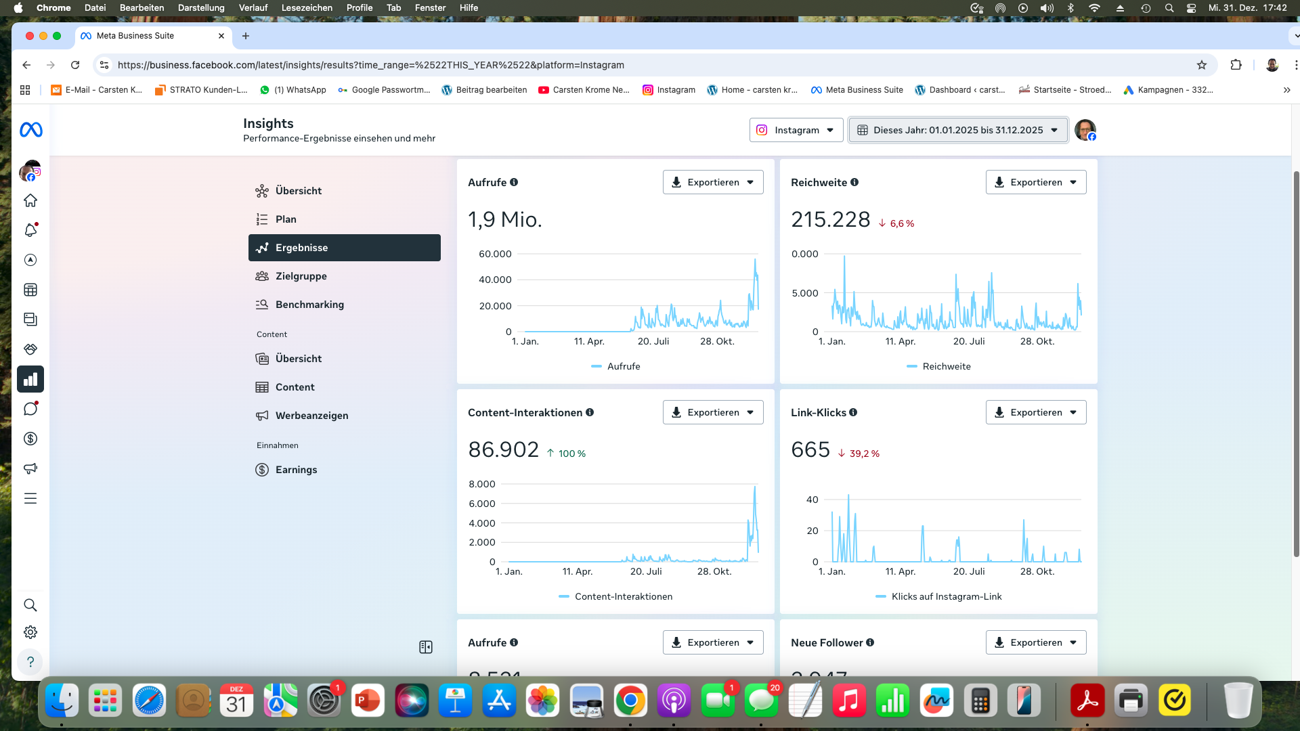Open Earnings under Einnahmen
The width and height of the screenshot is (1300, 731).
click(x=296, y=470)
